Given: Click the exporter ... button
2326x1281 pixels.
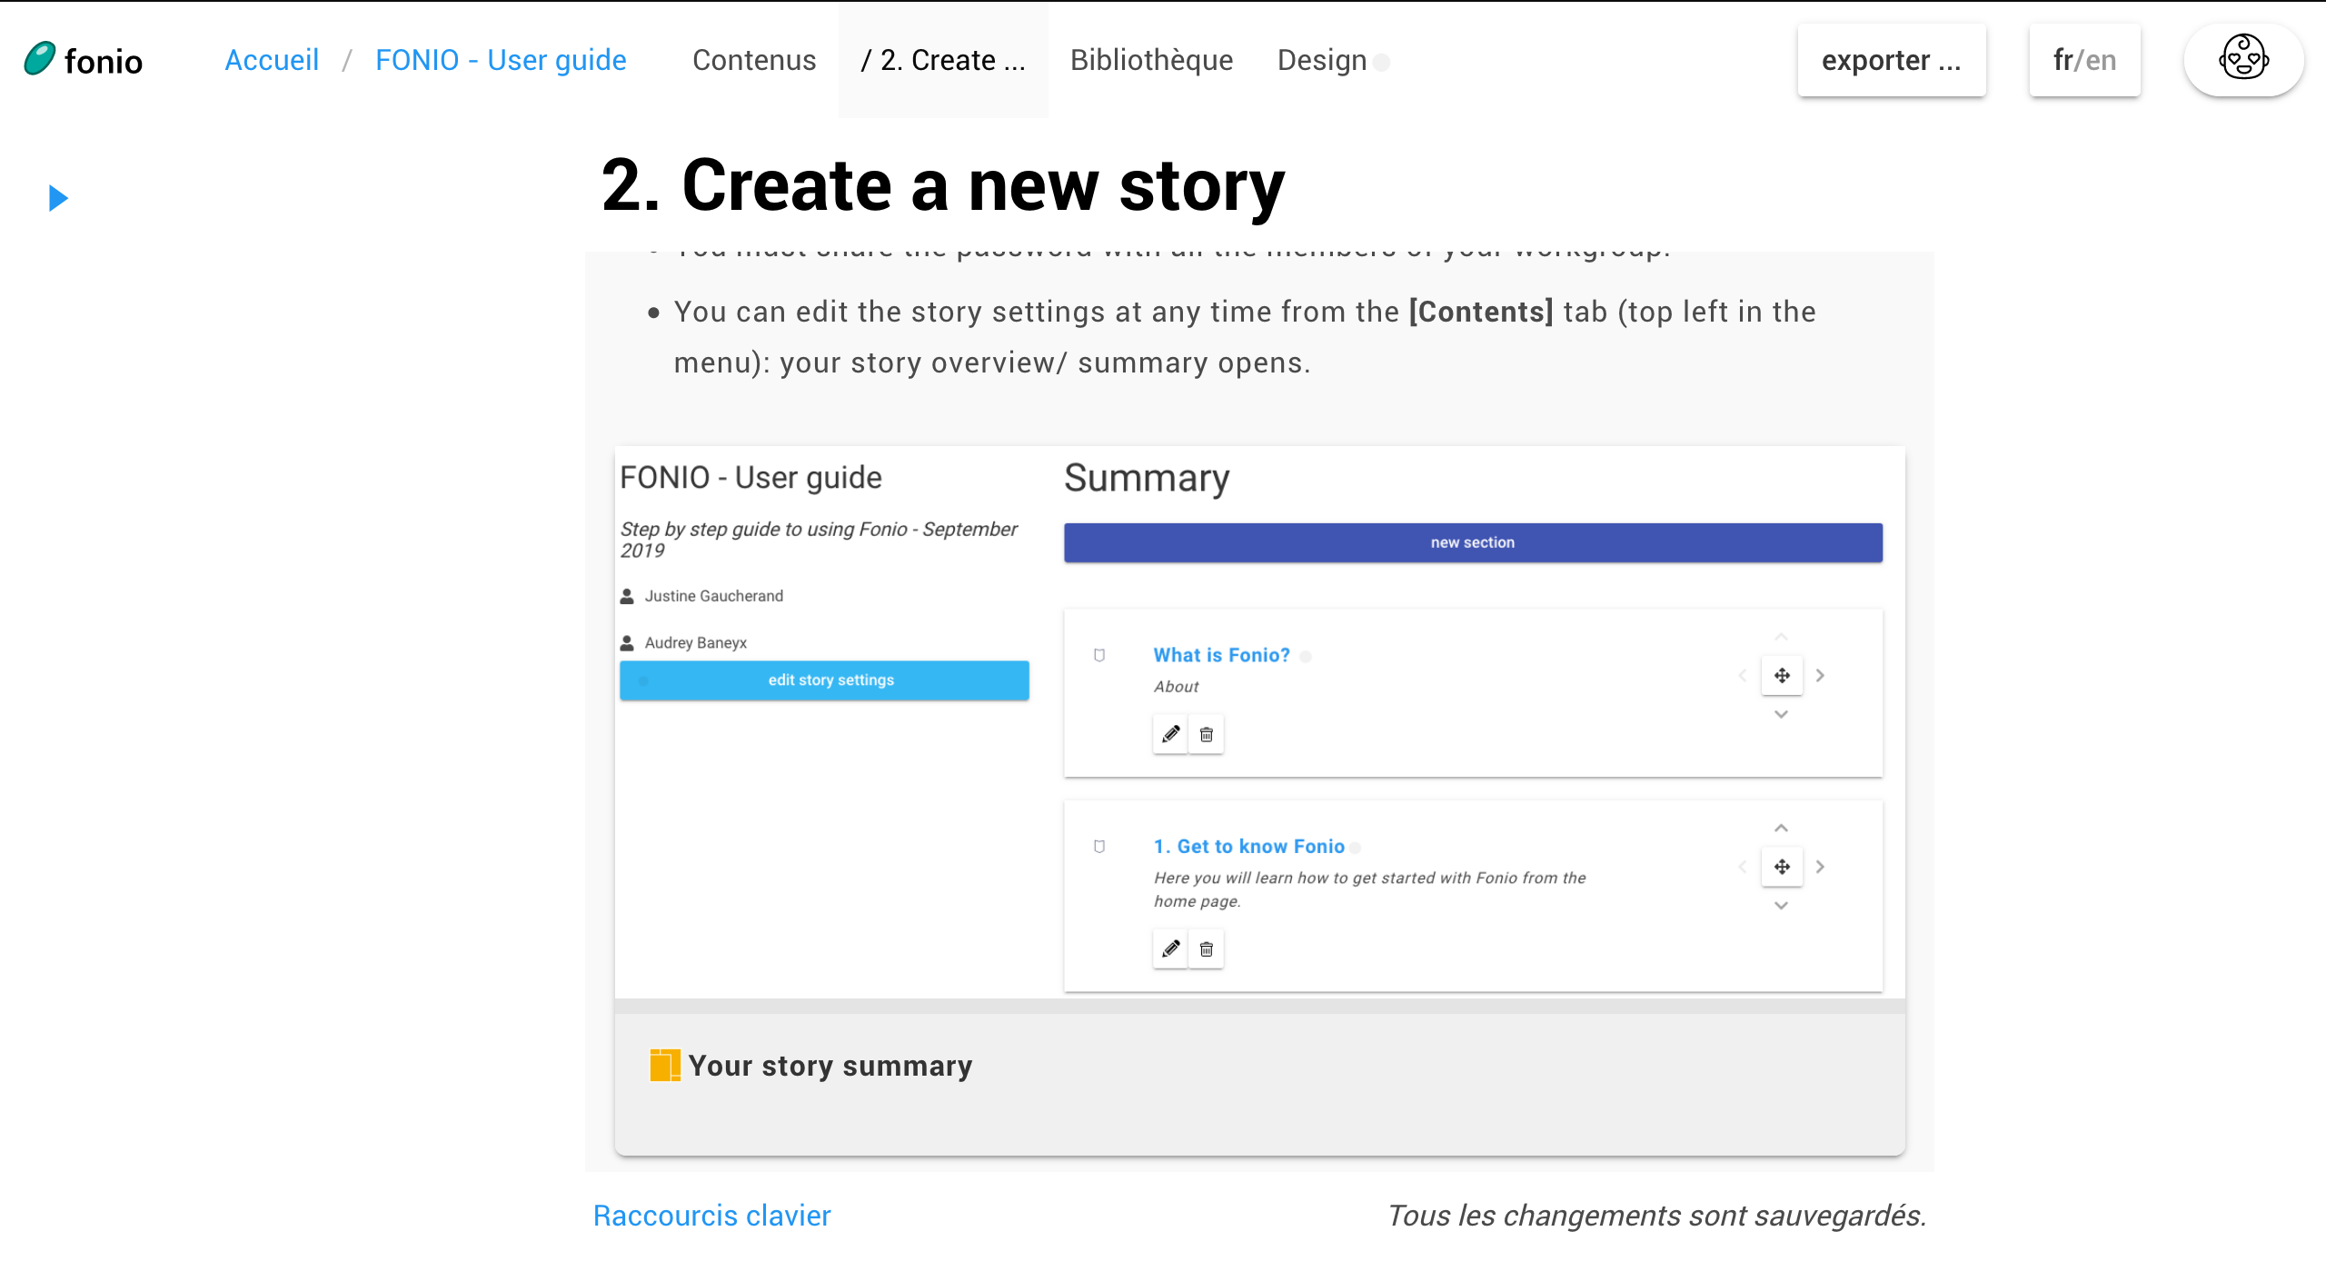Looking at the screenshot, I should point(1892,60).
